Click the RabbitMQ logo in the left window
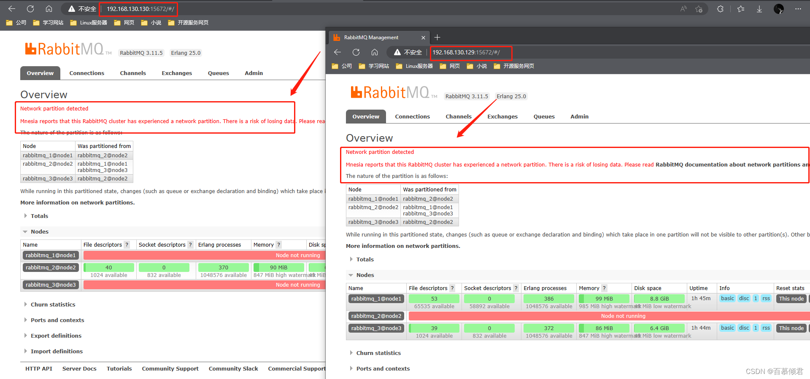Screen dimensions: 810x379 [x=67, y=49]
